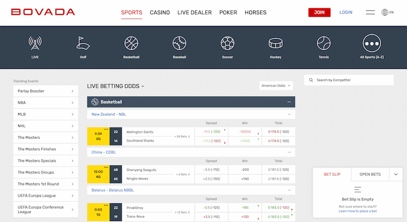Open NHL in Trending Events
Screen dimensions: 407x222
click(46, 126)
